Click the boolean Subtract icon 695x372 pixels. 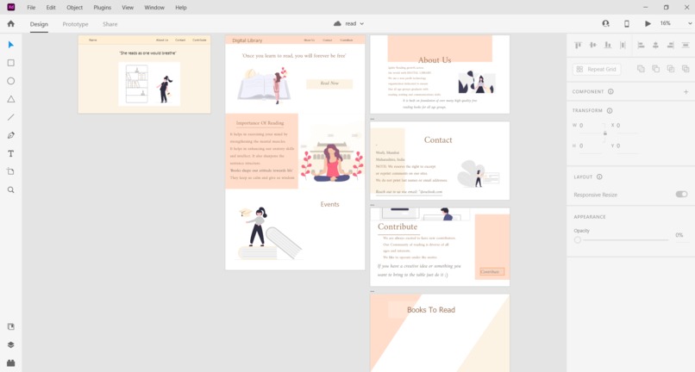coord(655,69)
